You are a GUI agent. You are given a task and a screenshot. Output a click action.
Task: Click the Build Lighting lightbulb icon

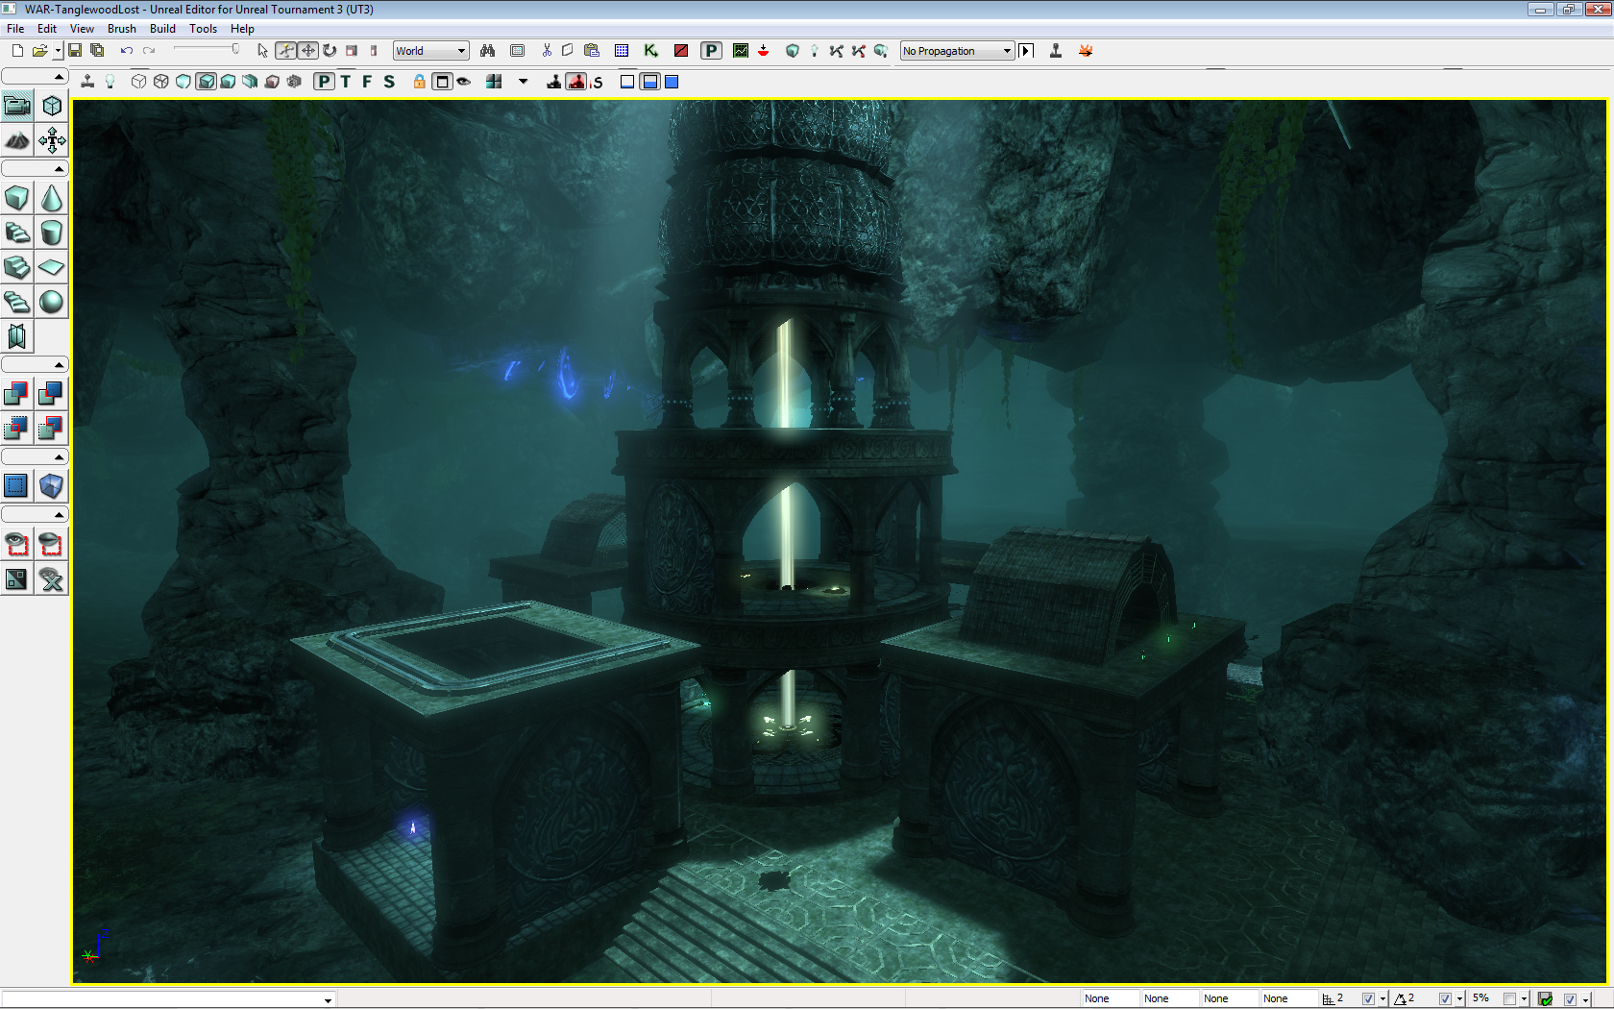(814, 51)
